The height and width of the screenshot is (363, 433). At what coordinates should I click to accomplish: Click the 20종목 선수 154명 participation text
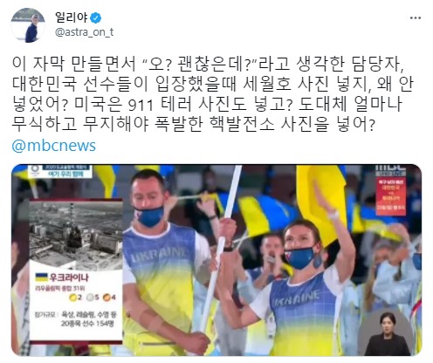click(x=87, y=324)
